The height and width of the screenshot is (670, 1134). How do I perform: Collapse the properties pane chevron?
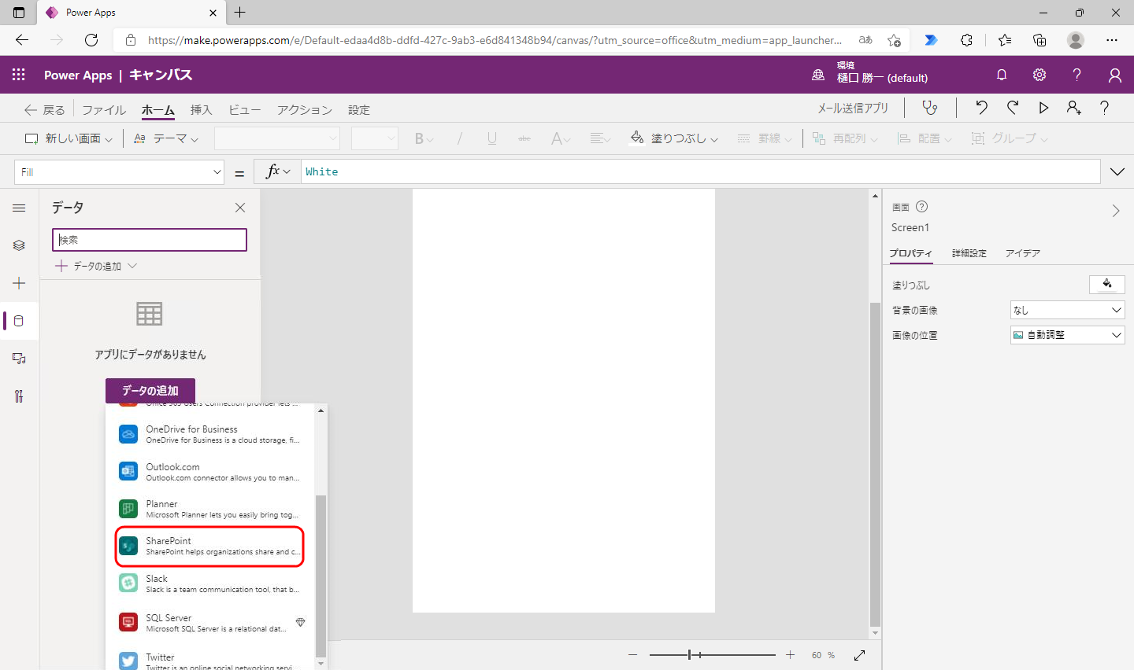click(x=1115, y=211)
